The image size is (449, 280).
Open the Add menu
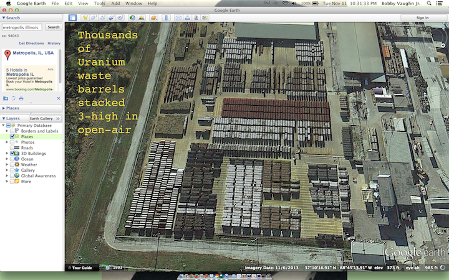[x=115, y=4]
